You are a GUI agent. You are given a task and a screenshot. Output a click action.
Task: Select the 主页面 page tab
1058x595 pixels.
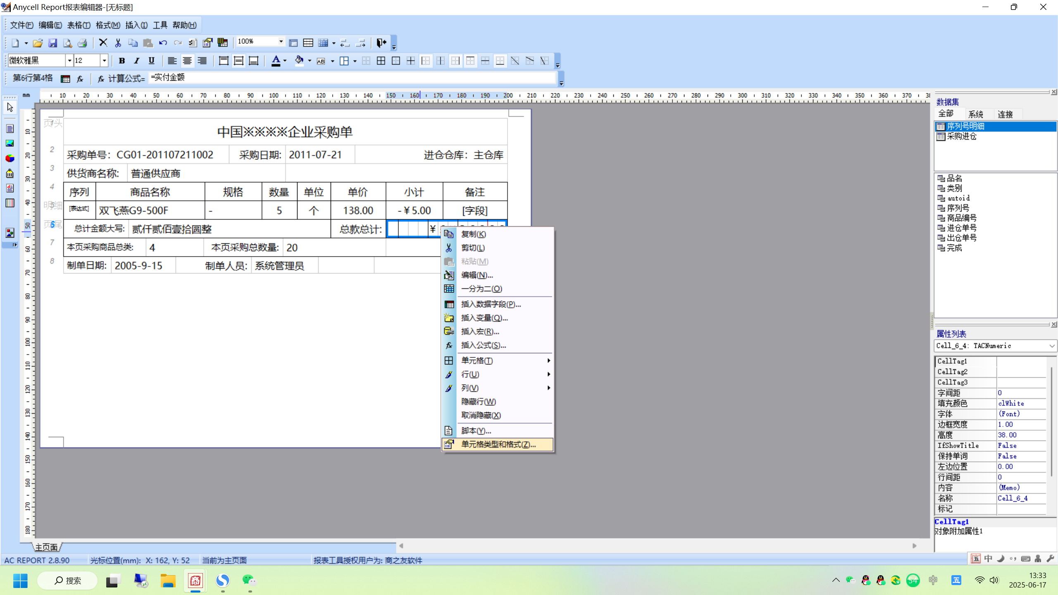pos(46,547)
